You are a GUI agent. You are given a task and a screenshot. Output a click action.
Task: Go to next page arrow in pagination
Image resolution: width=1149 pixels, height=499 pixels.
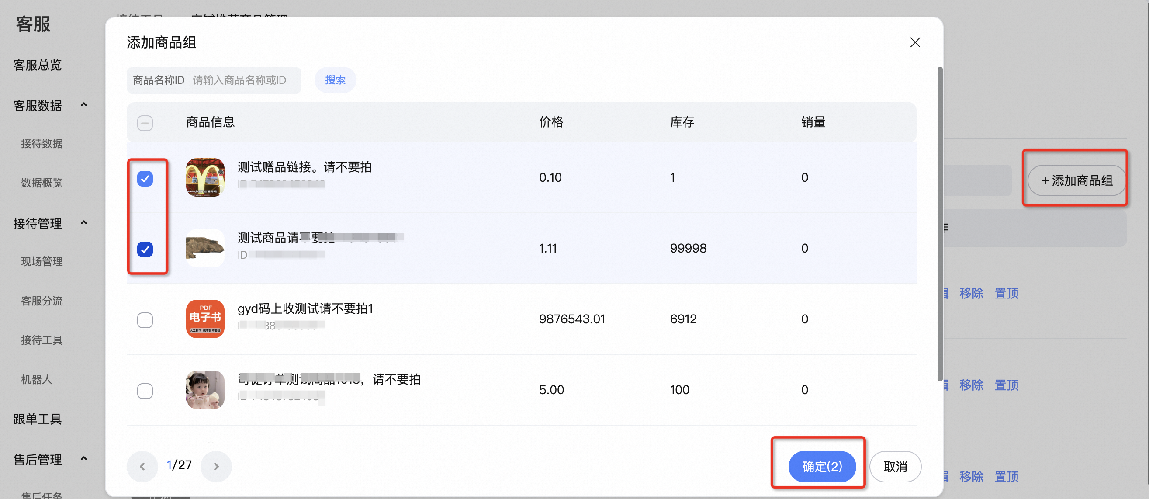(x=216, y=466)
